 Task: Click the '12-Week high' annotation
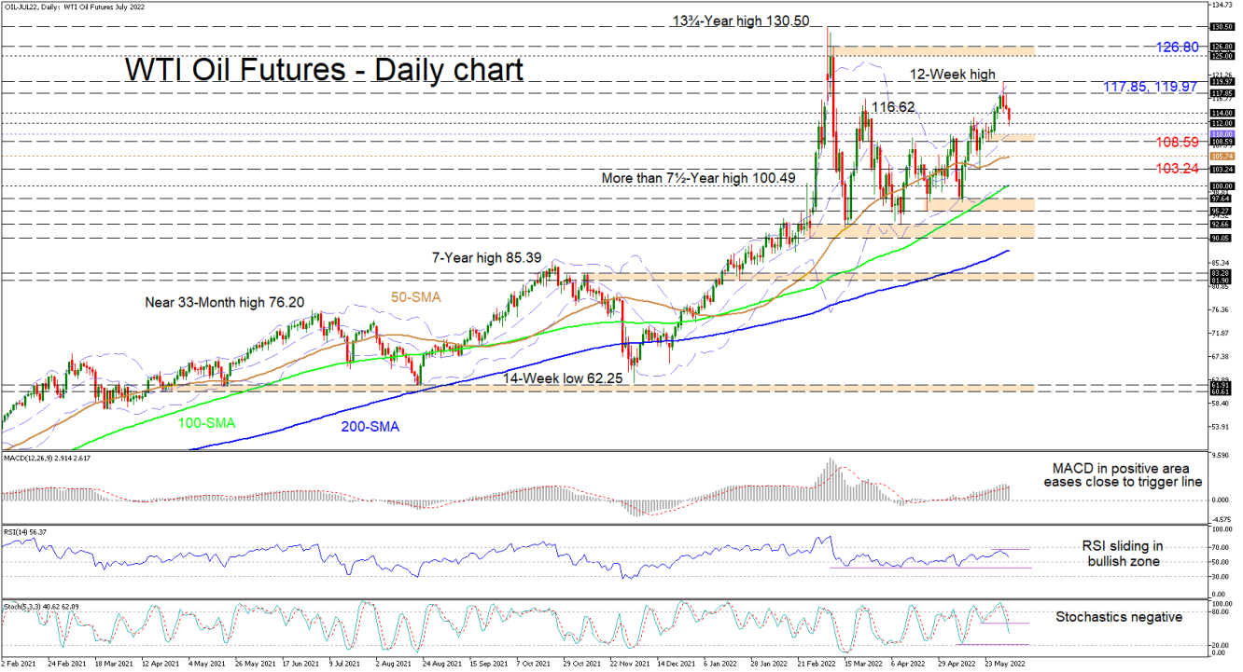coord(954,74)
